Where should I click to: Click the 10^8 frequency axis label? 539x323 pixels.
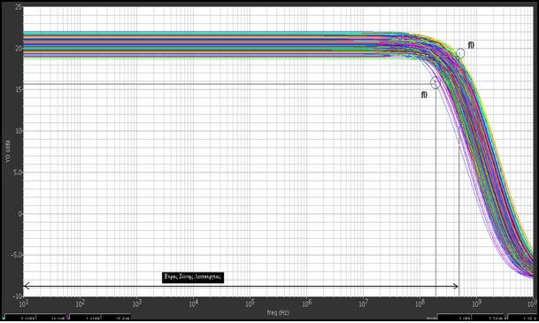tap(420, 304)
